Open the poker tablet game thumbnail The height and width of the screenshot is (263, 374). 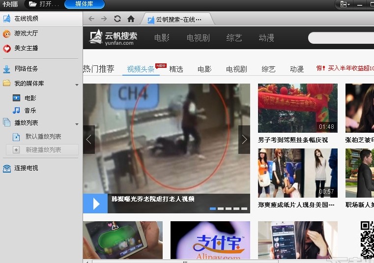point(122,240)
